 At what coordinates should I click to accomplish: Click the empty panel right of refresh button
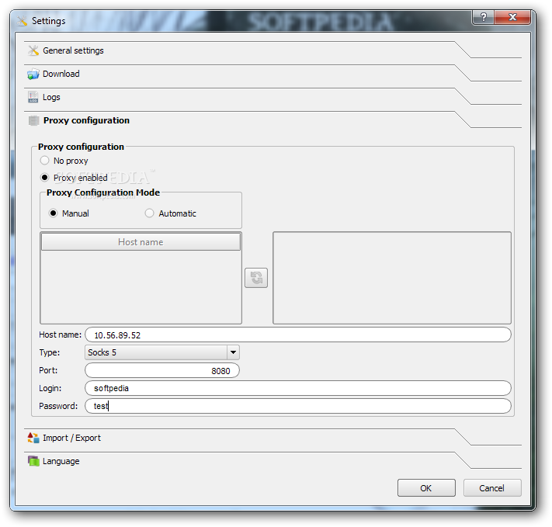392,278
